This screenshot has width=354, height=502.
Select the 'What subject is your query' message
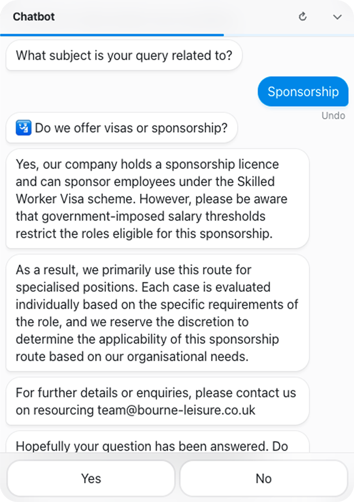(x=124, y=55)
